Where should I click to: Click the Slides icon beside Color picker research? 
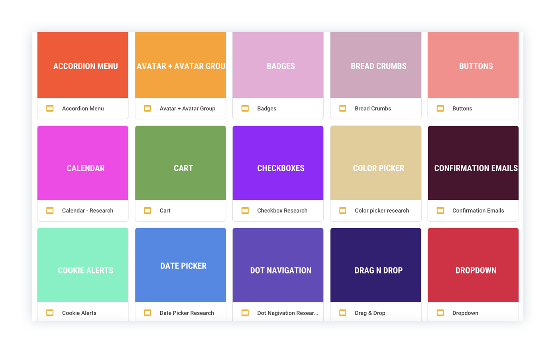click(343, 211)
